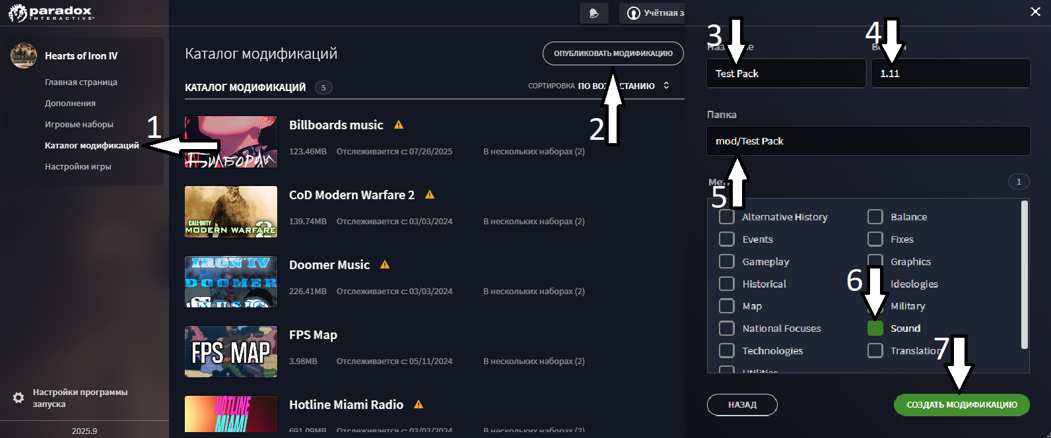Open the Hotline Miami Radio title

(346, 404)
